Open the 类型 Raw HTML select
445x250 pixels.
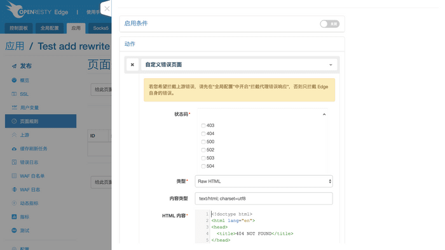pos(264,181)
